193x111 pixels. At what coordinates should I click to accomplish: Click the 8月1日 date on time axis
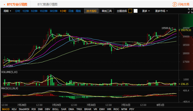point(160,105)
